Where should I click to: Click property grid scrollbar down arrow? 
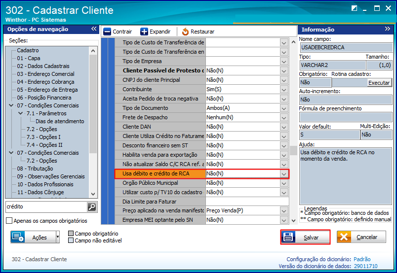[293, 220]
